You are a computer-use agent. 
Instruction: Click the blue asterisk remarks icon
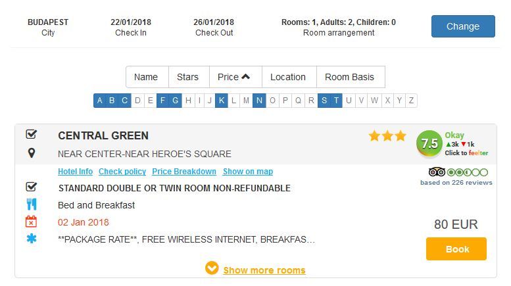point(32,239)
